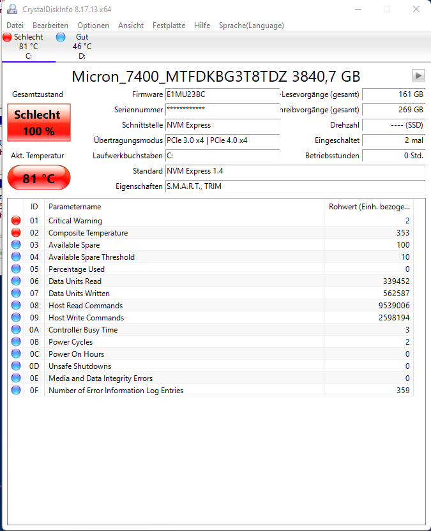Click blue status icon for Power Cycles
The height and width of the screenshot is (531, 431).
16,341
